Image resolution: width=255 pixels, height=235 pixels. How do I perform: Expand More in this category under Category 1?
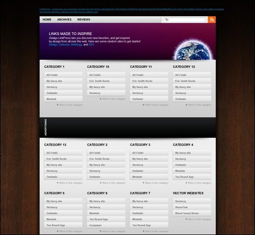pos(70,105)
